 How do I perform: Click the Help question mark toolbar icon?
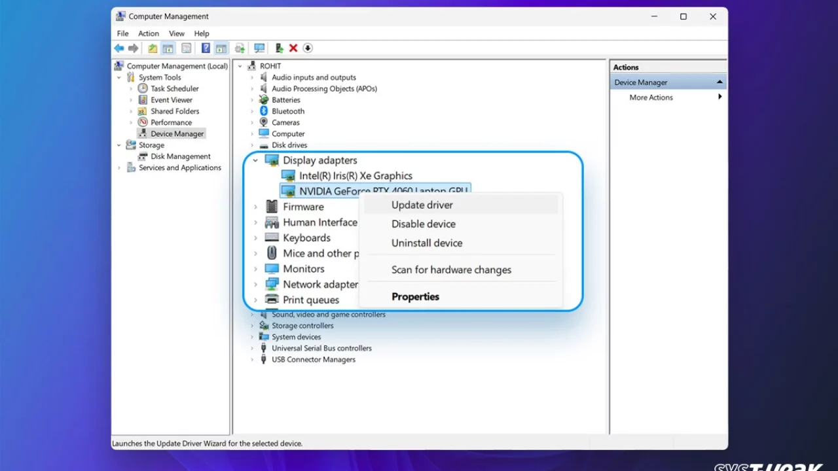tap(206, 48)
